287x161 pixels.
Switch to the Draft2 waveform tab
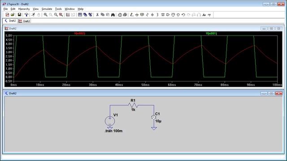(24, 21)
